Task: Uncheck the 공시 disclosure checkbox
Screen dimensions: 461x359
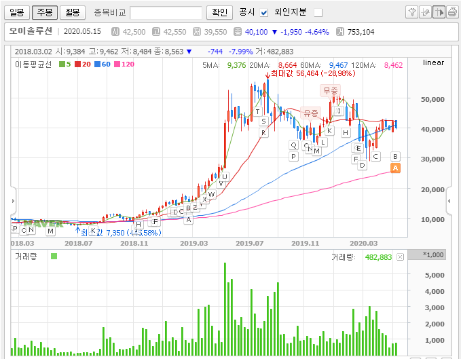Action: [264, 13]
